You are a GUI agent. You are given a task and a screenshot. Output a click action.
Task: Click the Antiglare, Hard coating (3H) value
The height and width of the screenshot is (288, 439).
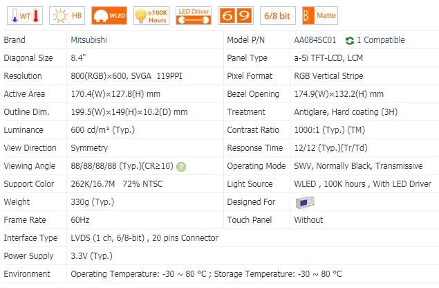point(346,112)
